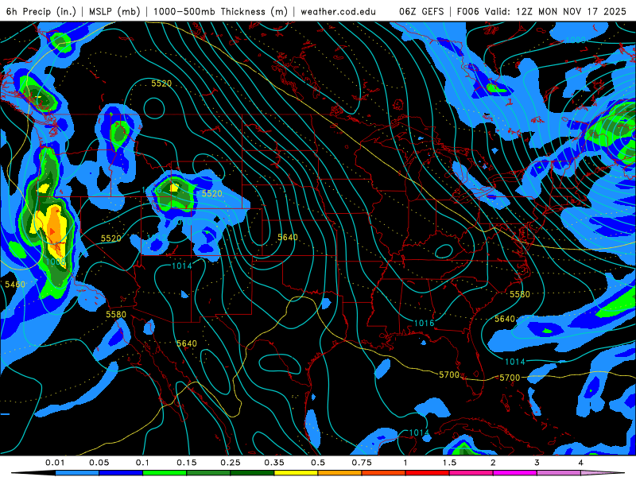This screenshot has width=636, height=477.
Task: Select the bright green 0.1 legend swatch
Action: click(x=165, y=473)
